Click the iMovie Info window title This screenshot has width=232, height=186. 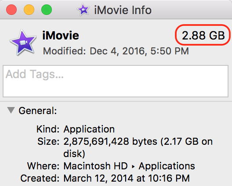(123, 10)
